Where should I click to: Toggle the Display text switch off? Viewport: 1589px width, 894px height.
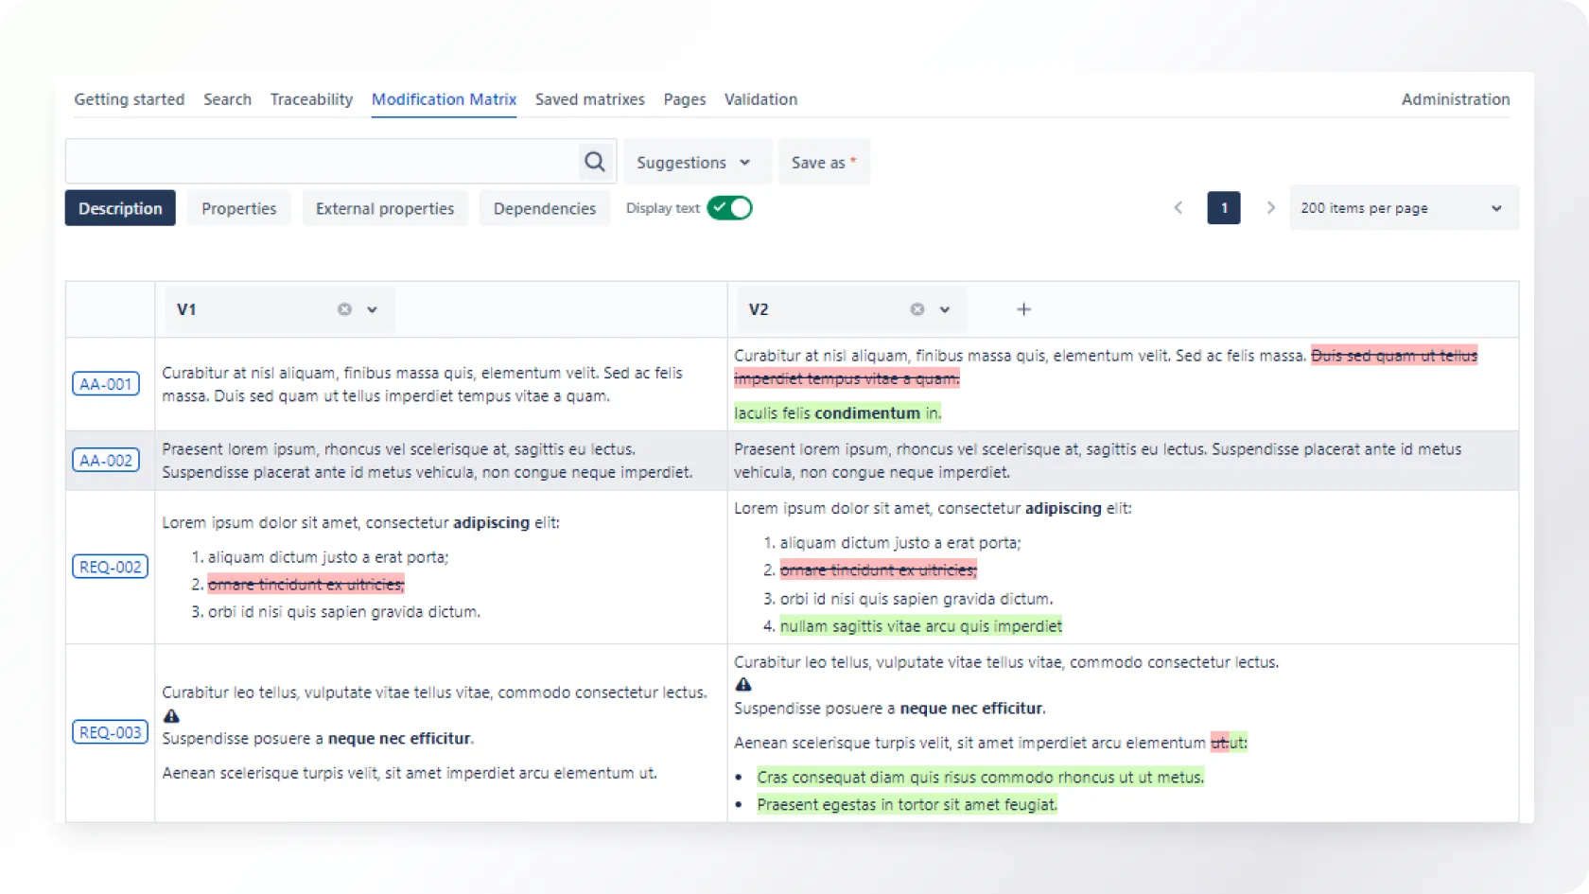pos(729,208)
